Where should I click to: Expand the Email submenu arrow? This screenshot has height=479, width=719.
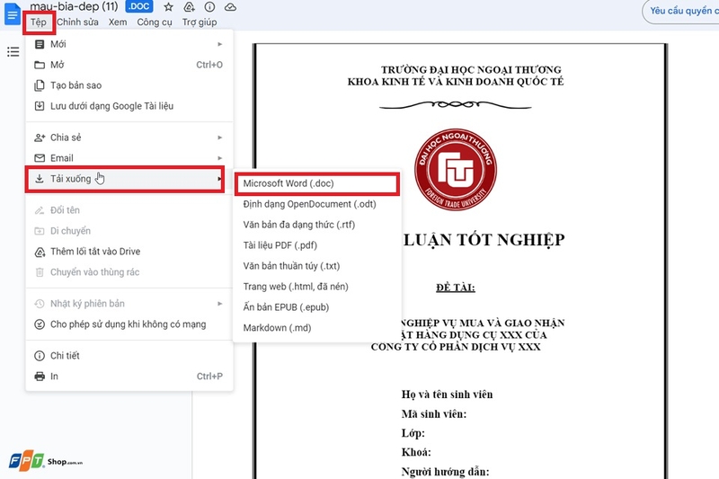click(x=220, y=158)
